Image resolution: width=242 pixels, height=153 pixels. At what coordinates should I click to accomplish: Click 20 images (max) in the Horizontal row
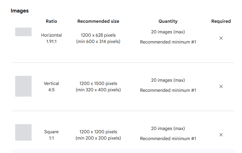coord(168,32)
